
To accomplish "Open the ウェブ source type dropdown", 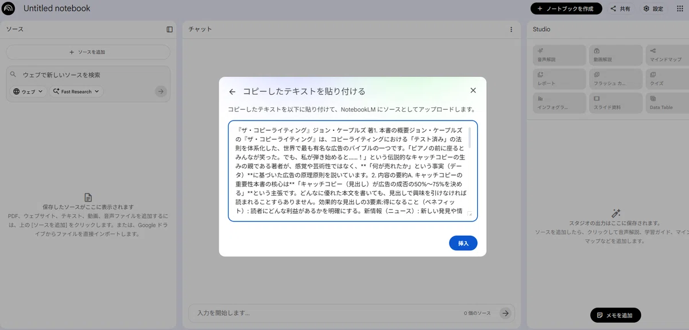I will 28,91.
